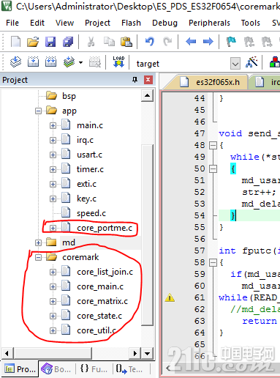
Task: Select key.c in project tree
Action: 86,199
